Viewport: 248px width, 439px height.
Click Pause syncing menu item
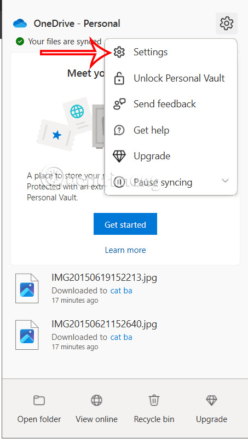point(171,182)
